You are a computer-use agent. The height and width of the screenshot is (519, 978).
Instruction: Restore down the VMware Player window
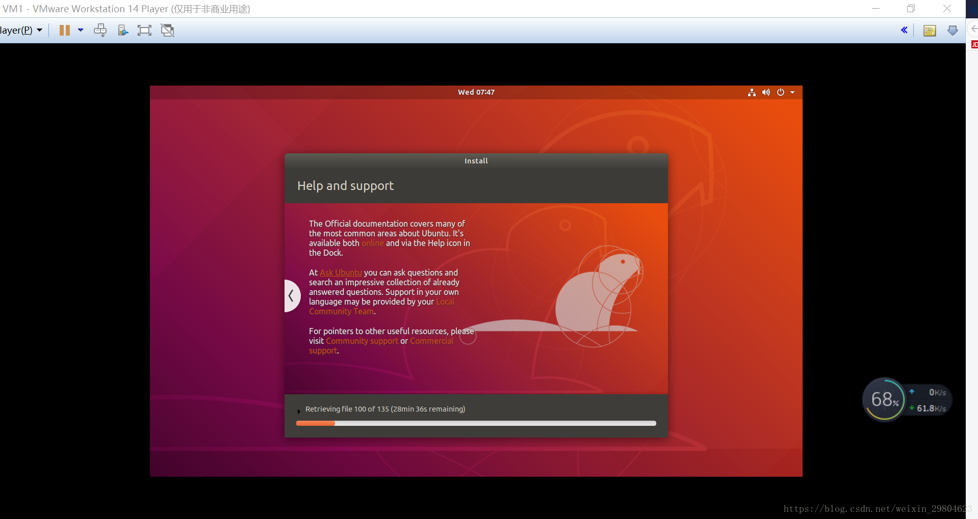click(911, 9)
